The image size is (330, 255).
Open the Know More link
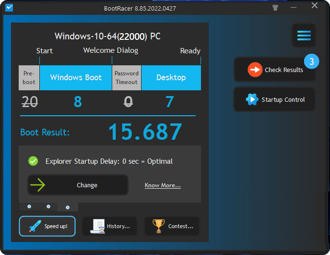(x=163, y=185)
